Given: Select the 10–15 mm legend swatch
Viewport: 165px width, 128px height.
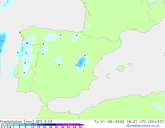Looking at the screenshot, I should [x=35, y=125].
